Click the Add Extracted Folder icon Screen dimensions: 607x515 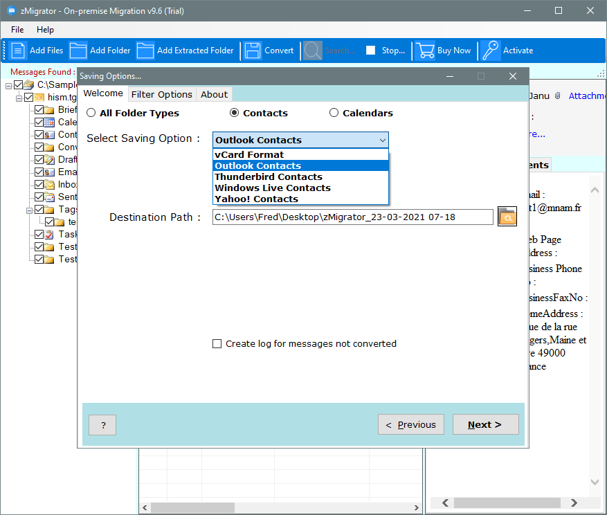point(145,51)
